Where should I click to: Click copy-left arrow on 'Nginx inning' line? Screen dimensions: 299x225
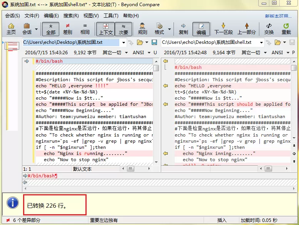[x=165, y=153]
